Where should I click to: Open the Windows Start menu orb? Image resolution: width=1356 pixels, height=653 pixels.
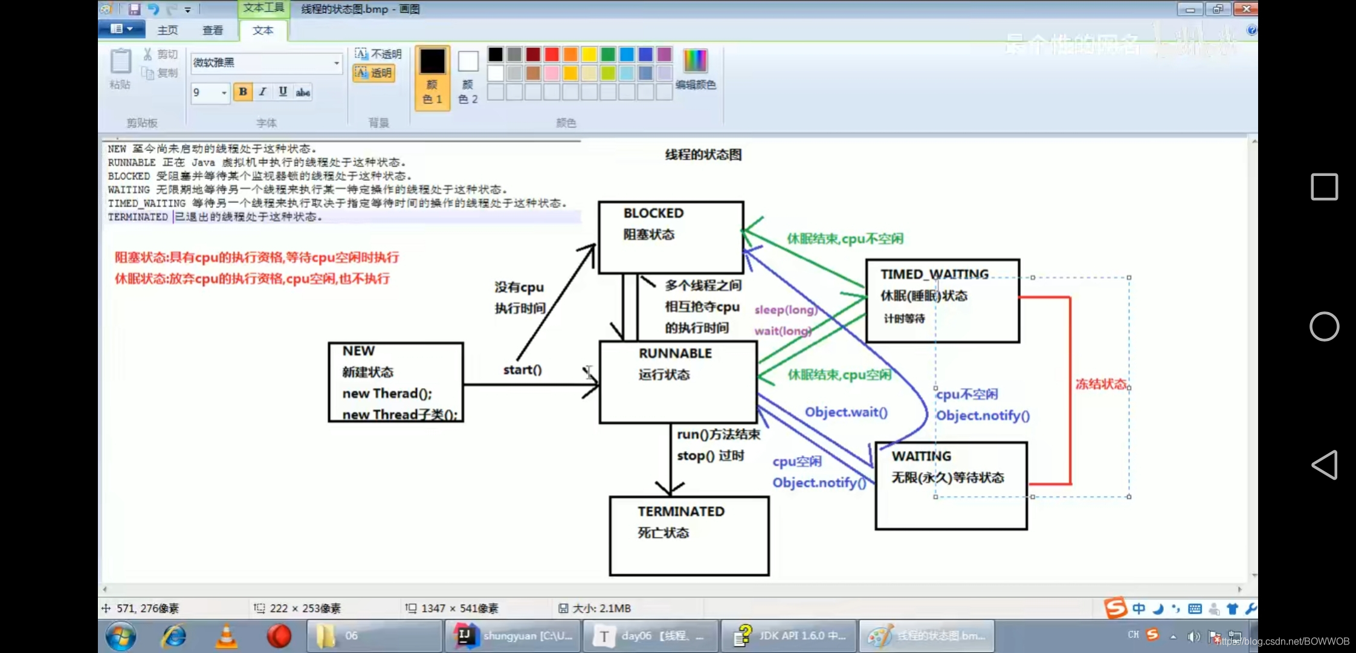pyautogui.click(x=121, y=636)
